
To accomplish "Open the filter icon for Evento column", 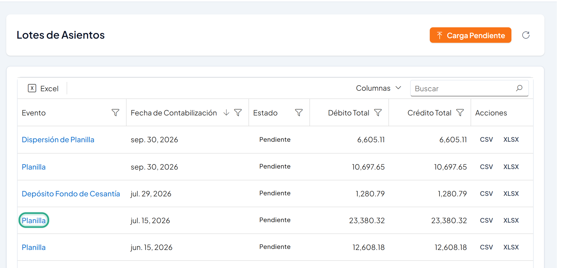I will point(115,113).
